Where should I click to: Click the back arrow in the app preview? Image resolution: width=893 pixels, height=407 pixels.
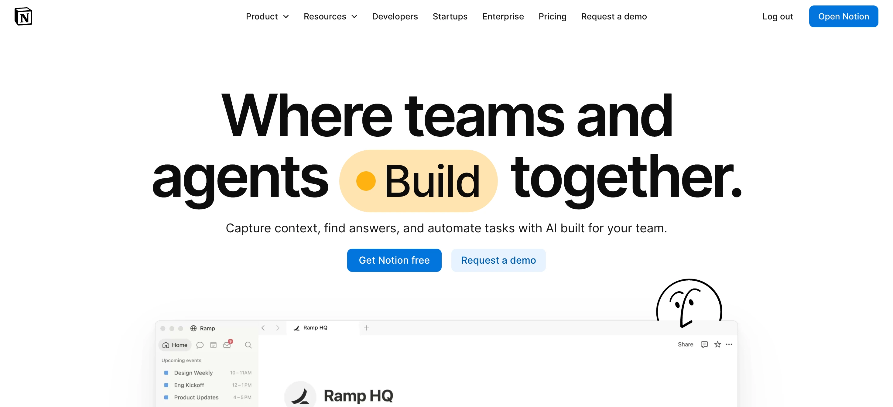263,328
